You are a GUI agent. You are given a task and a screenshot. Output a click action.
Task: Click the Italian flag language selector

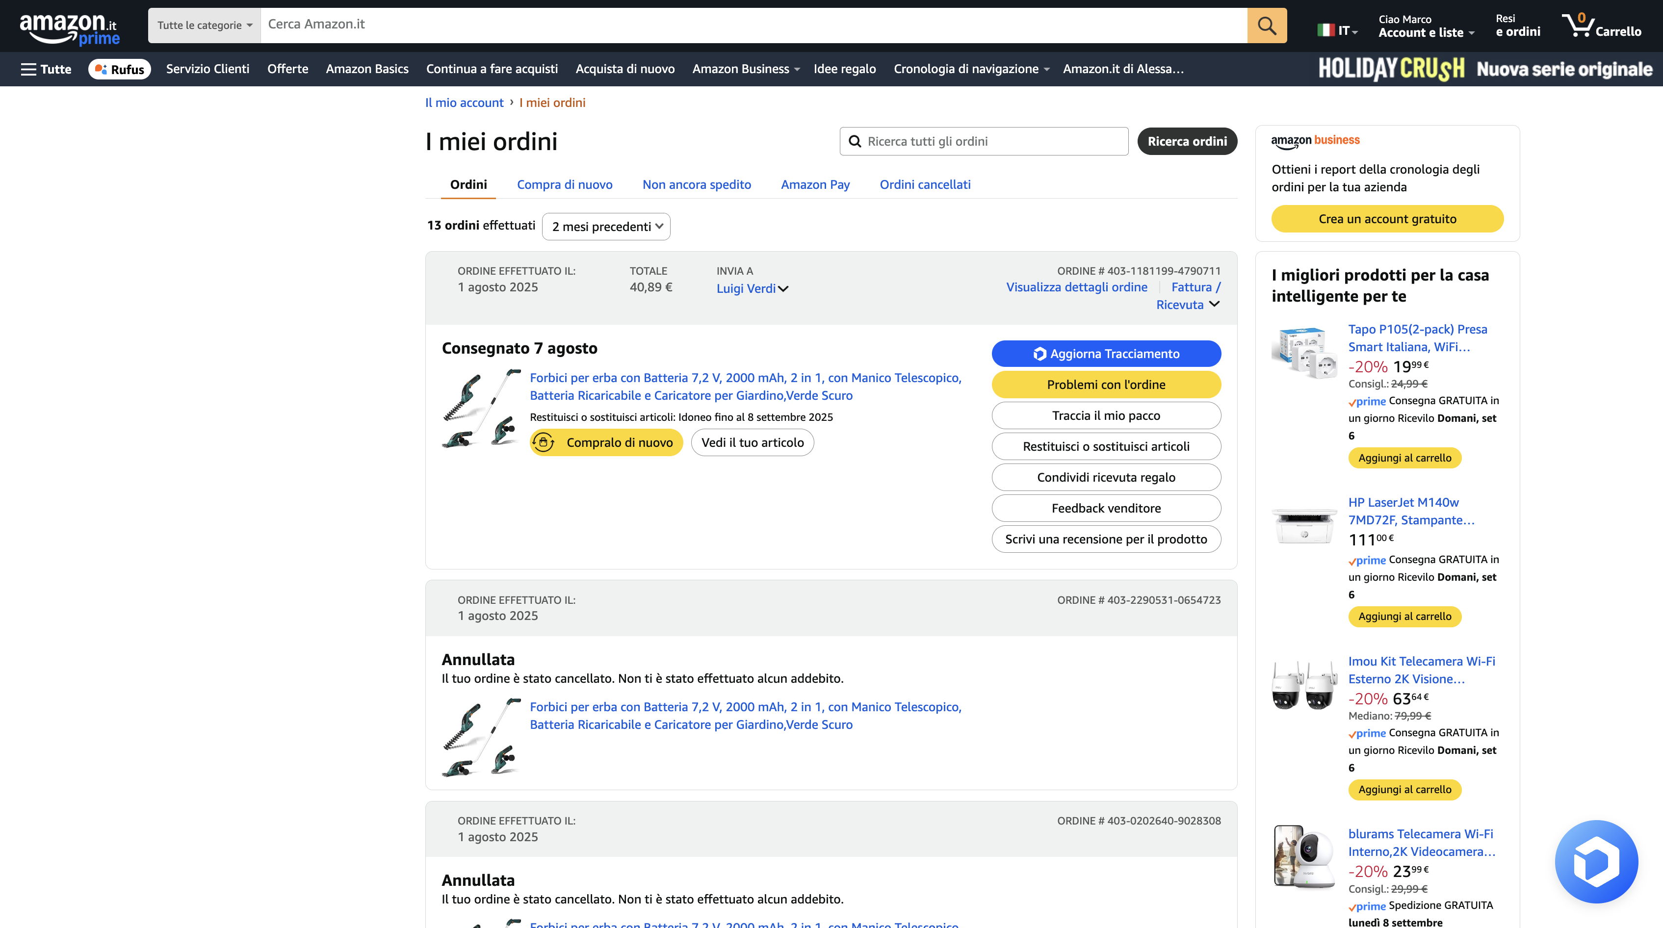pos(1337,30)
